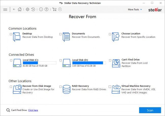Expand the More Tools dropdown
165x116 pixels.
(135, 10)
